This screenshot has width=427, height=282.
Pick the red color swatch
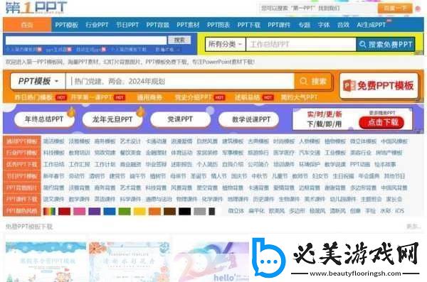64,211
